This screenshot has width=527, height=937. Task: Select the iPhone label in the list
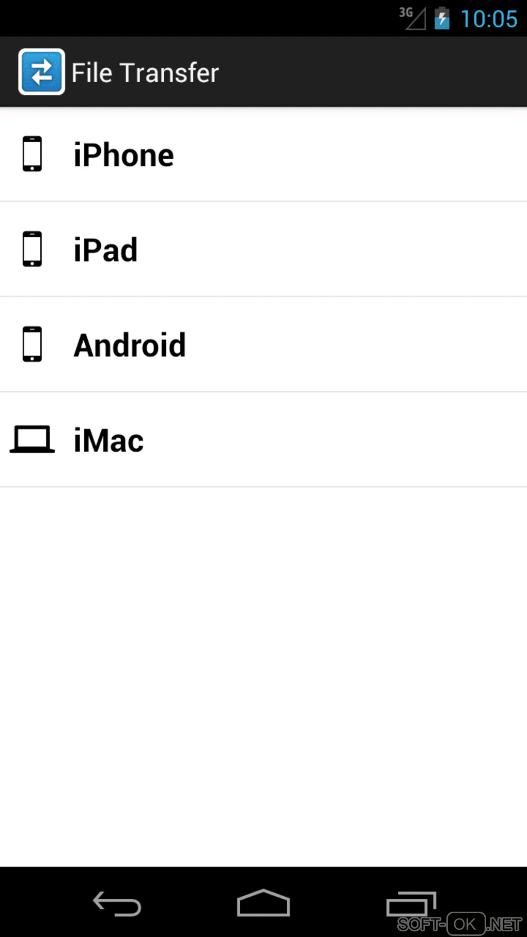[123, 155]
